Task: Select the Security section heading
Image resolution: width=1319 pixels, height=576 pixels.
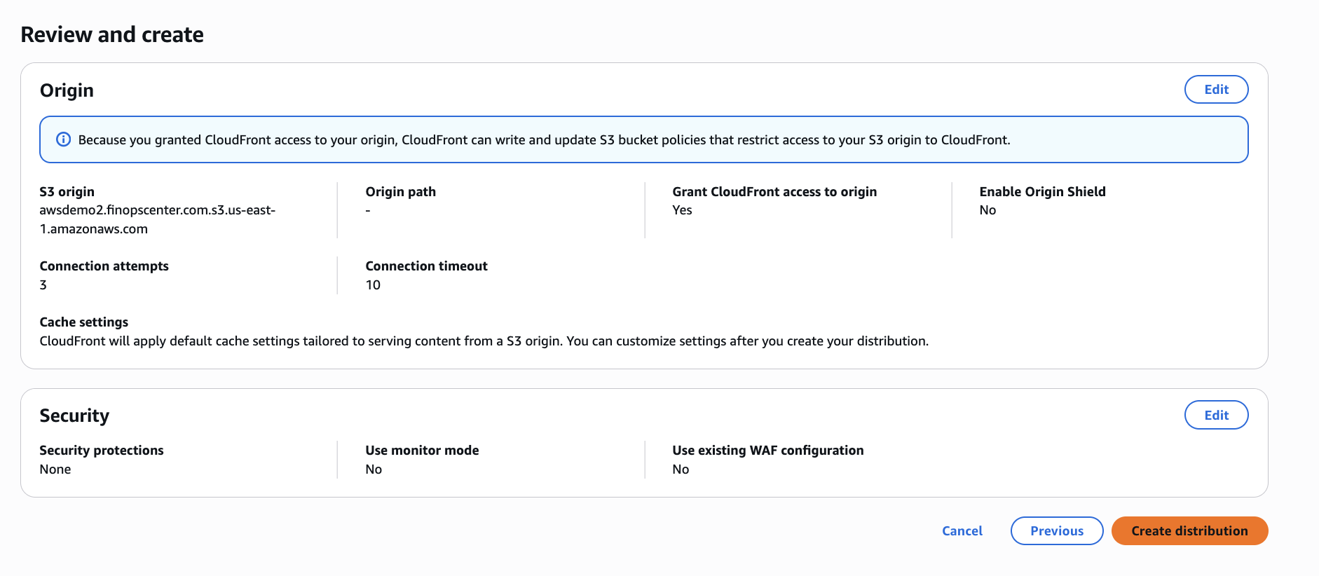Action: [74, 416]
